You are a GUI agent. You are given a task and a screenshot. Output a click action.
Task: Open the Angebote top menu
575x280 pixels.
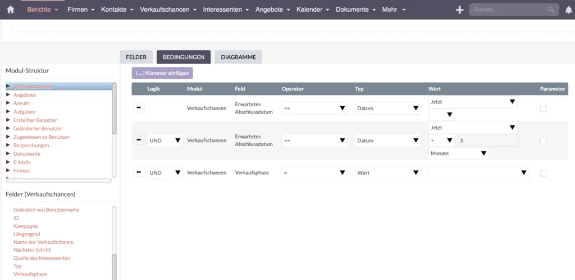(272, 10)
